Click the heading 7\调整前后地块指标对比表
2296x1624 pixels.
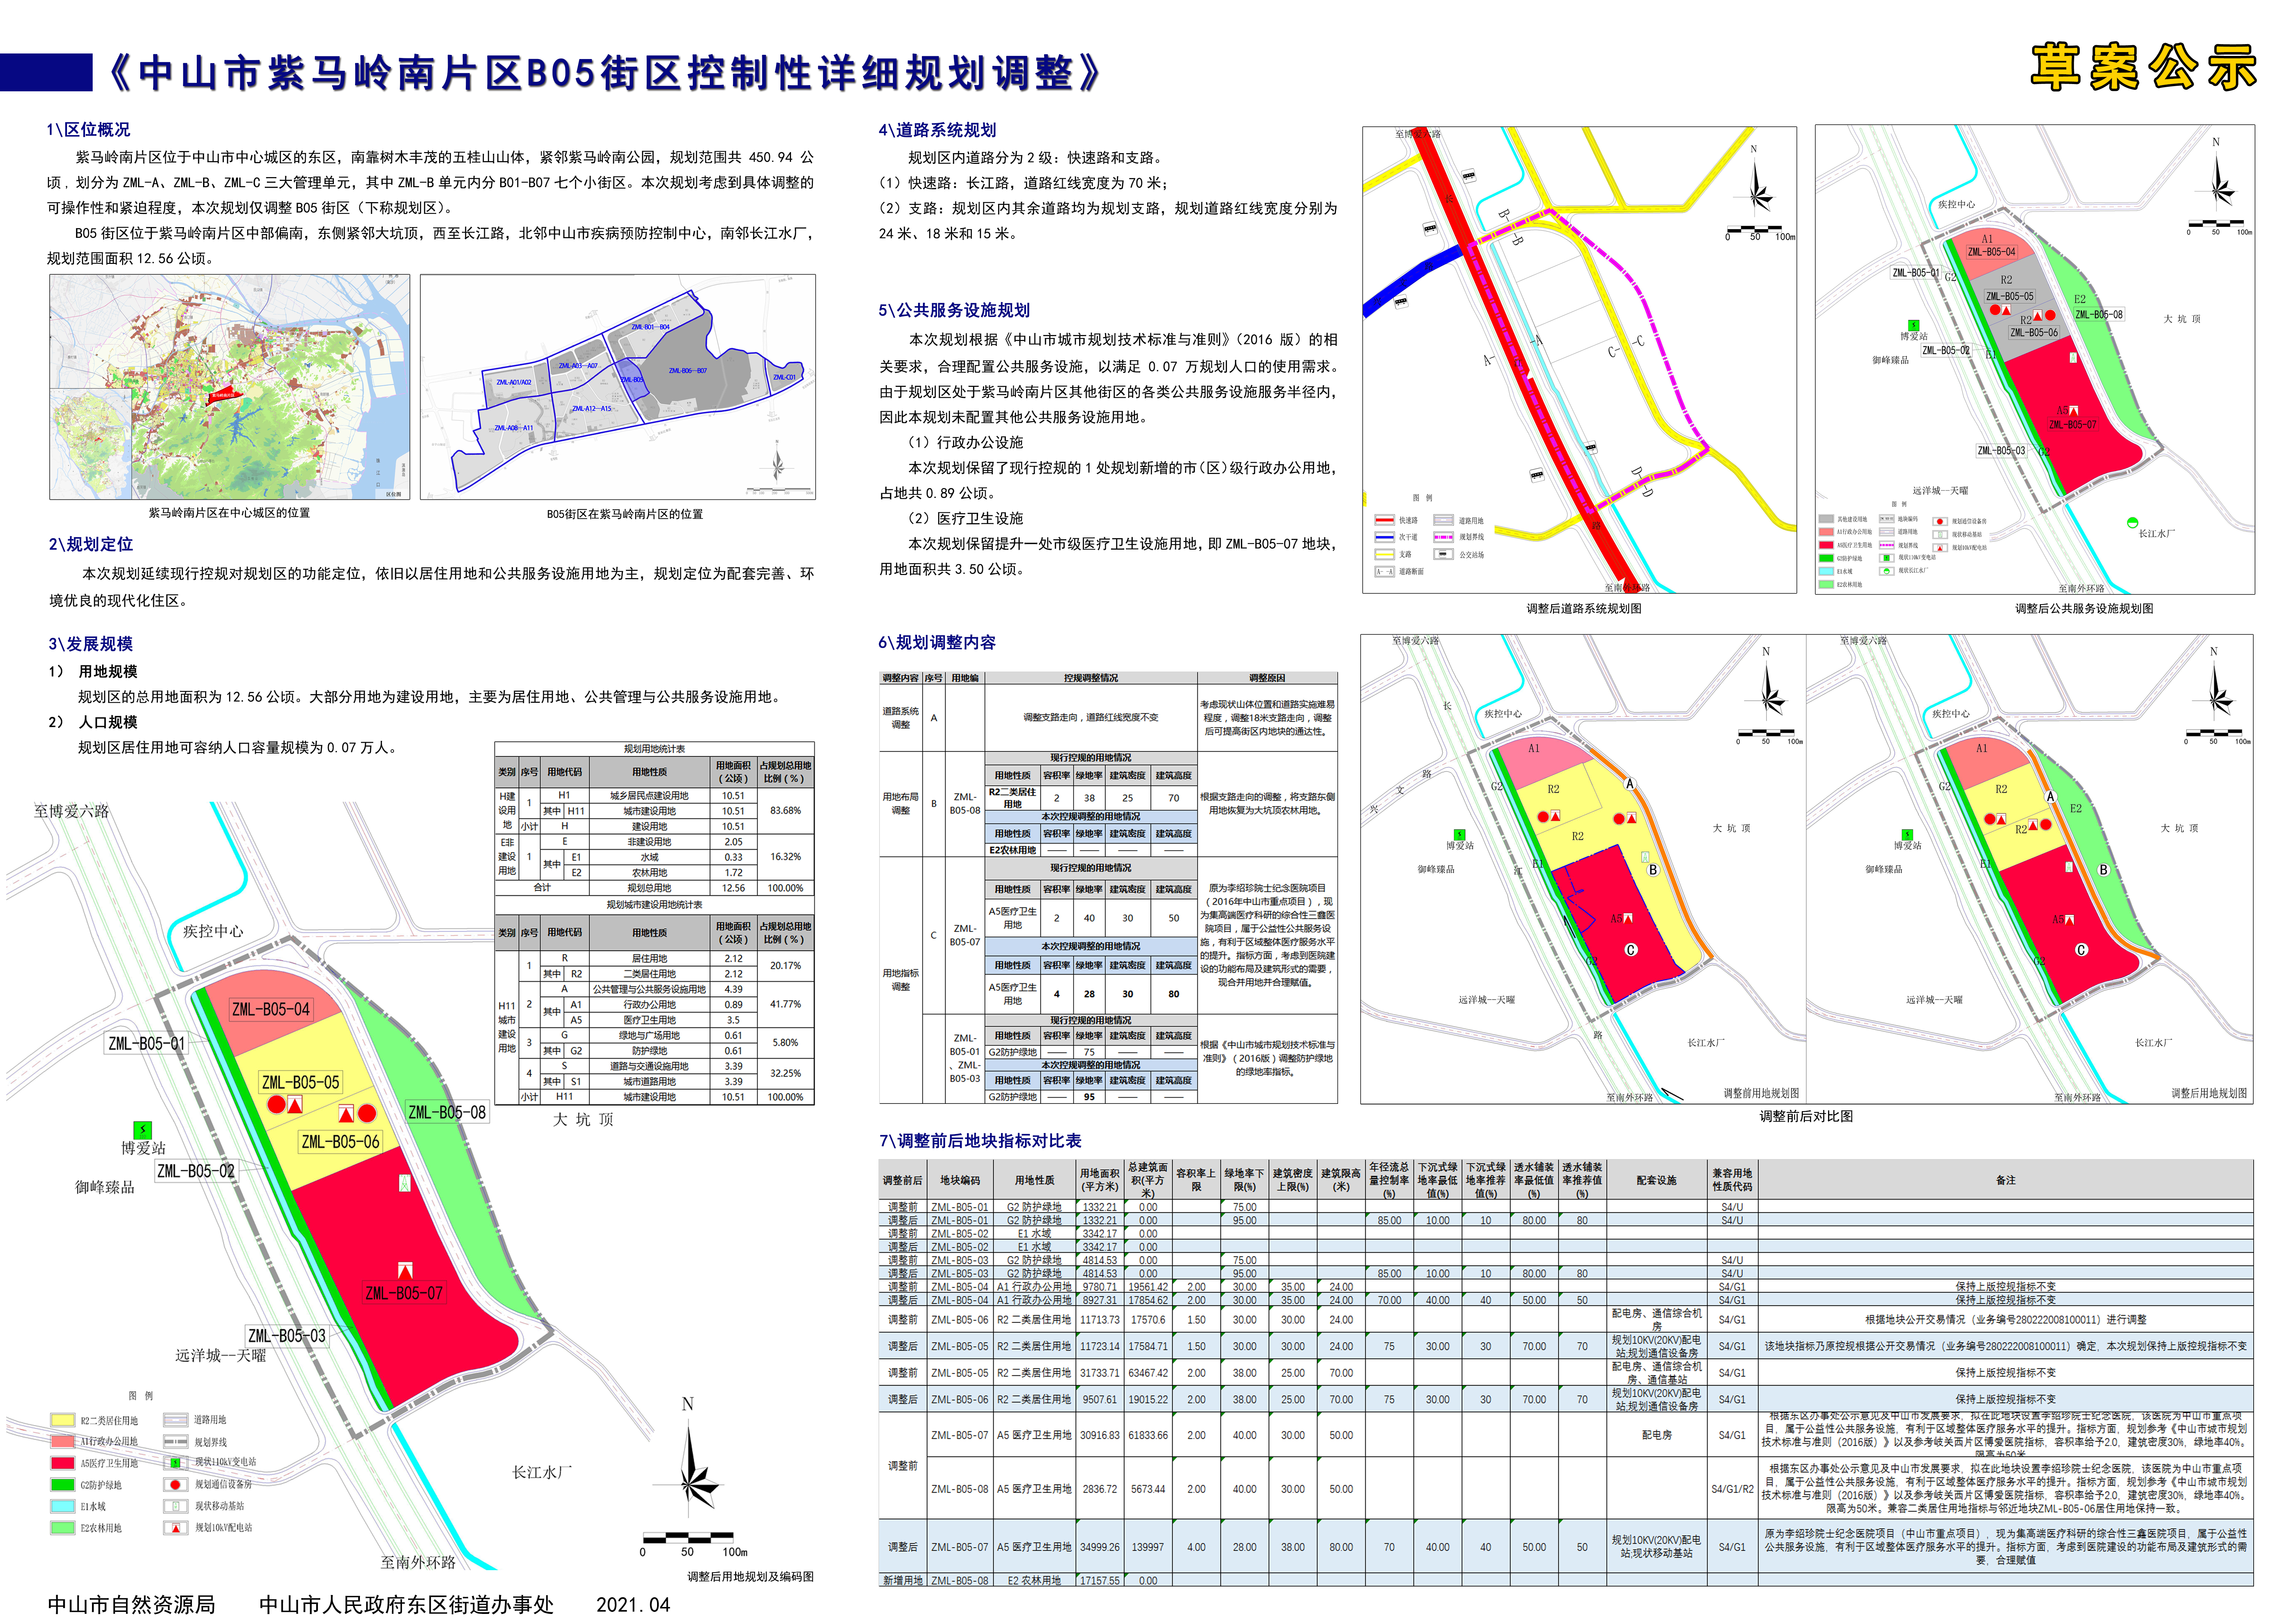click(x=980, y=1141)
